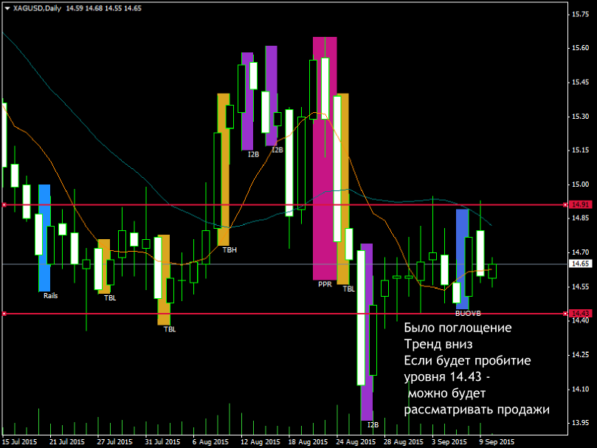Select the royal-blue BUOVB highlight rectangle

coord(462,259)
